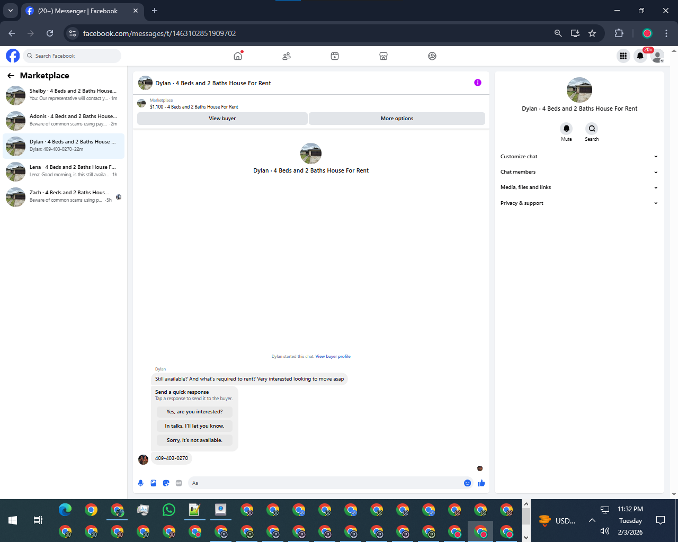Open Task View from the taskbar
Image resolution: width=678 pixels, height=542 pixels.
pyautogui.click(x=38, y=520)
